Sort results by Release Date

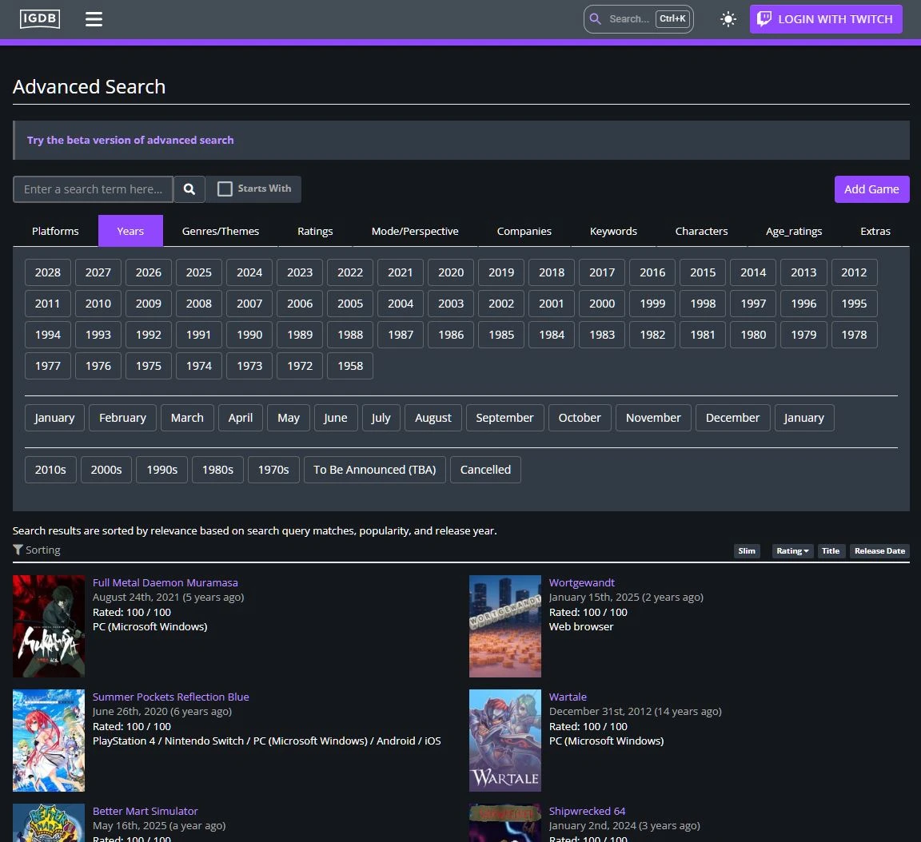pos(879,550)
